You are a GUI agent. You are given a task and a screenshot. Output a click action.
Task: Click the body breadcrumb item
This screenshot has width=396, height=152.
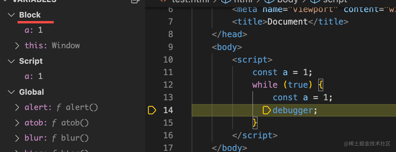pyautogui.click(x=281, y=1)
